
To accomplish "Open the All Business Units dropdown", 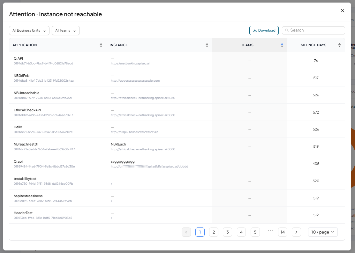I will (29, 31).
